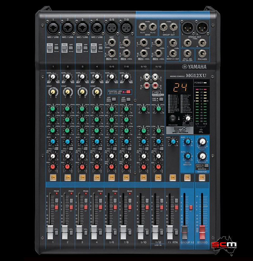Click the channel 9/10 AUX2/FX knob

coord(144,156)
